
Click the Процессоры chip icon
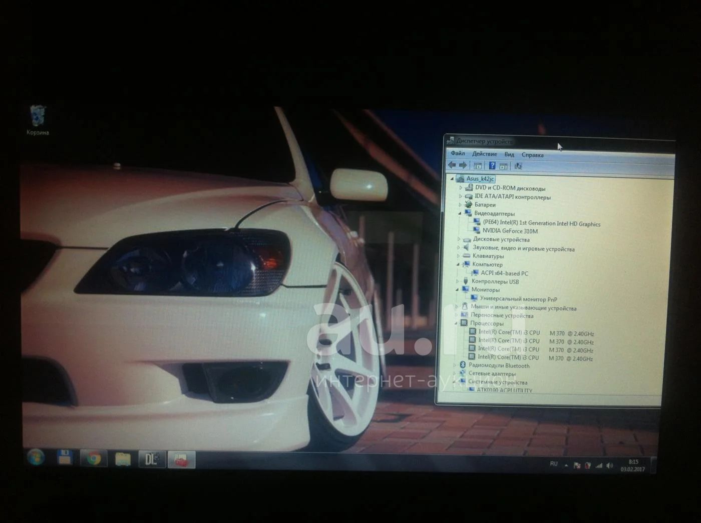click(464, 323)
